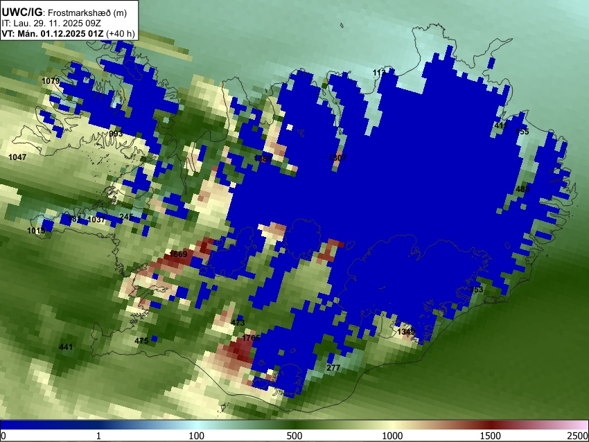The width and height of the screenshot is (589, 442).
Task: Click the 473 value label
Action: (x=238, y=323)
